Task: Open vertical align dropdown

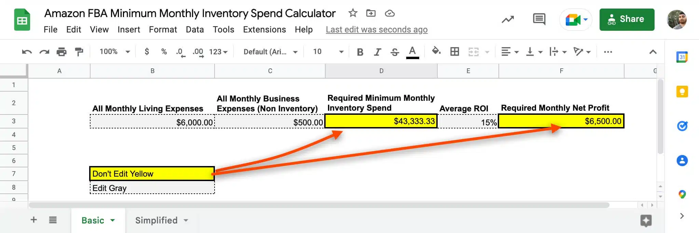Action: pos(534,52)
